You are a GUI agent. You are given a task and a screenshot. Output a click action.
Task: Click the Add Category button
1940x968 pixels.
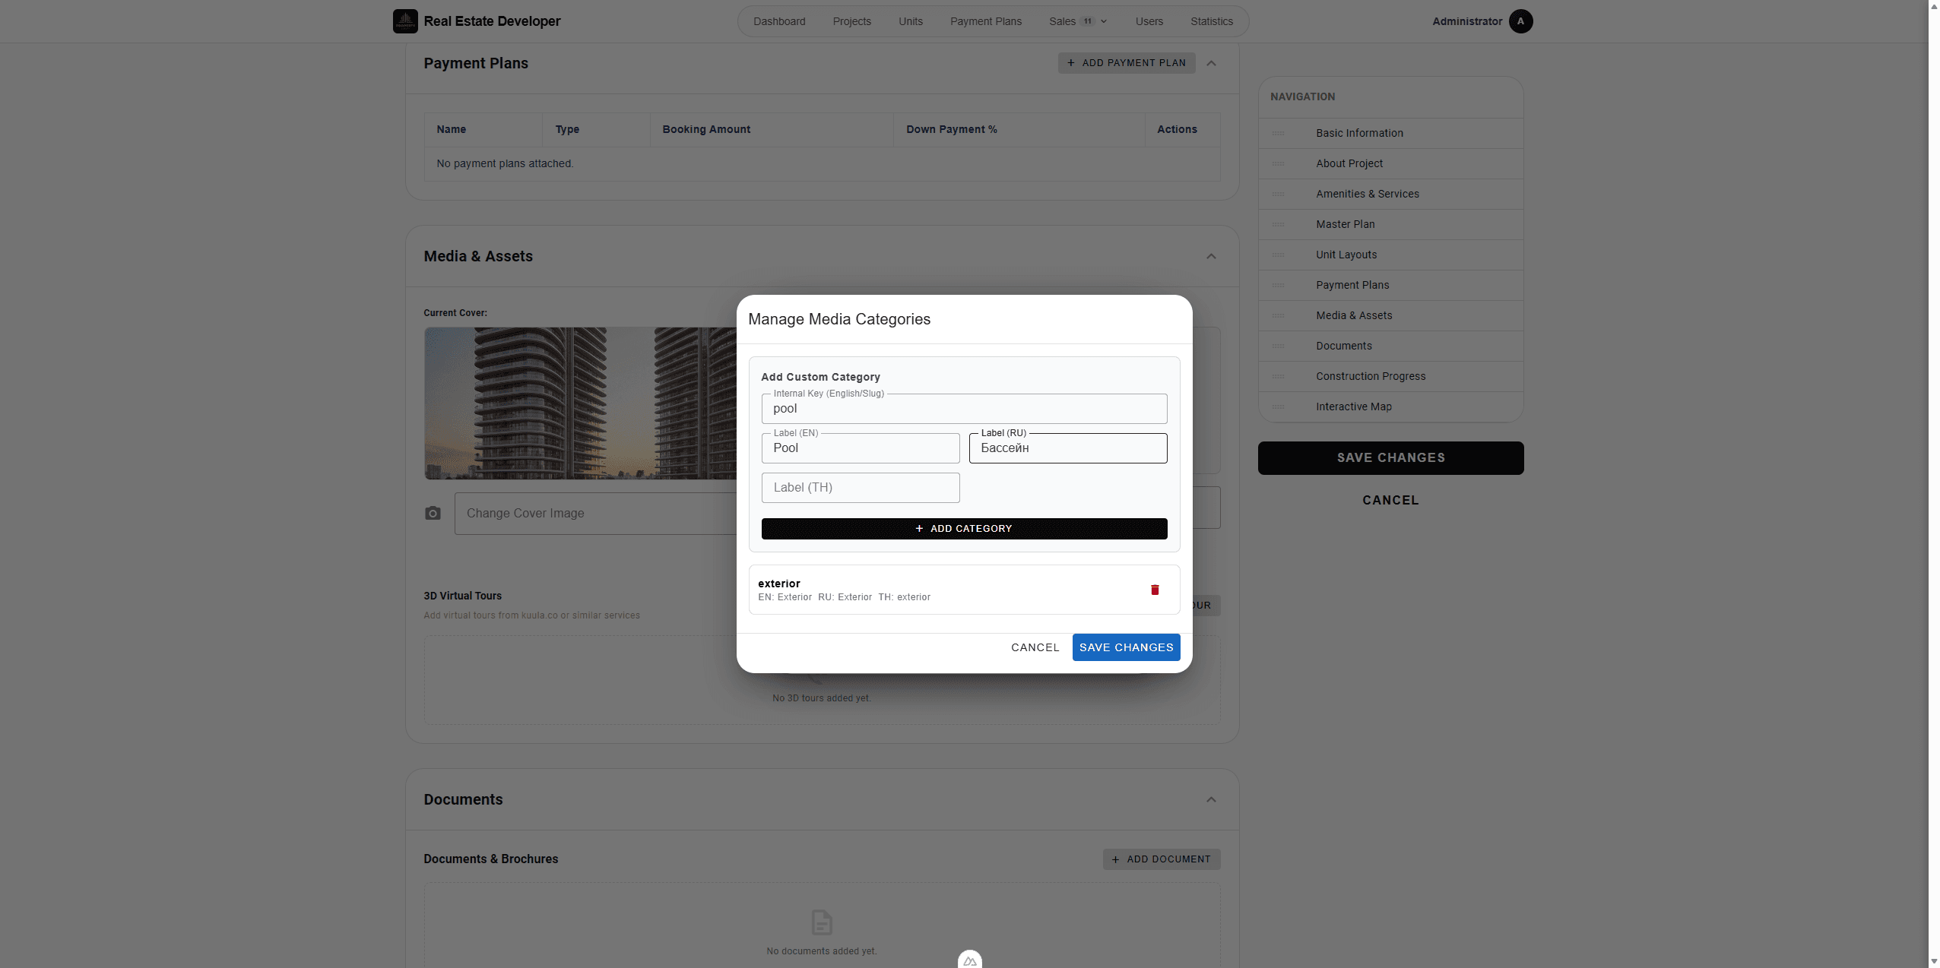tap(964, 529)
